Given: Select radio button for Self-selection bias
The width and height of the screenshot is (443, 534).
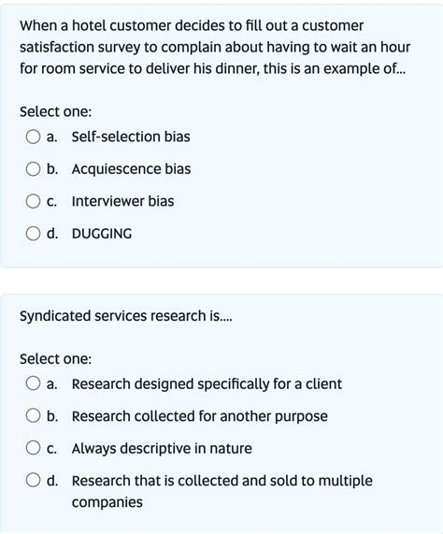Looking at the screenshot, I should click(x=33, y=137).
